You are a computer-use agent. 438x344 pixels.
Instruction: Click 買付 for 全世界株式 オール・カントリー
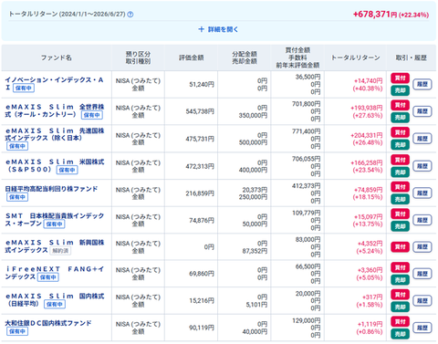400,105
